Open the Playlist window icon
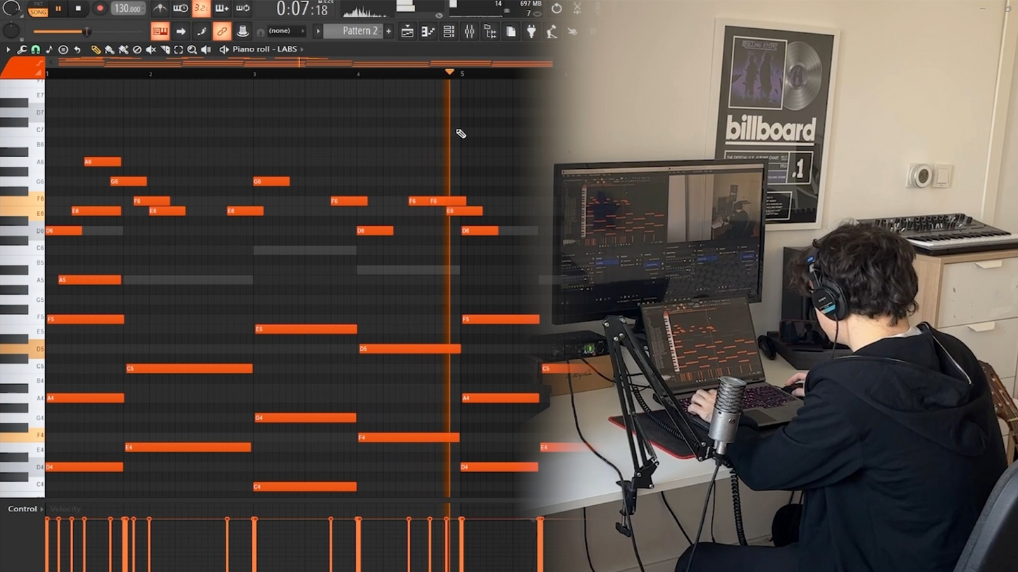The height and width of the screenshot is (572, 1018). (407, 31)
